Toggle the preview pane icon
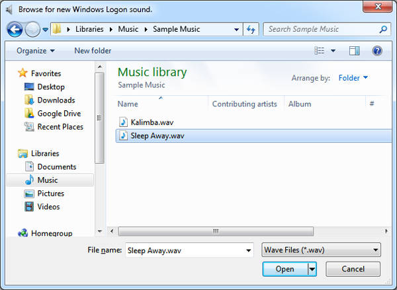 point(355,51)
